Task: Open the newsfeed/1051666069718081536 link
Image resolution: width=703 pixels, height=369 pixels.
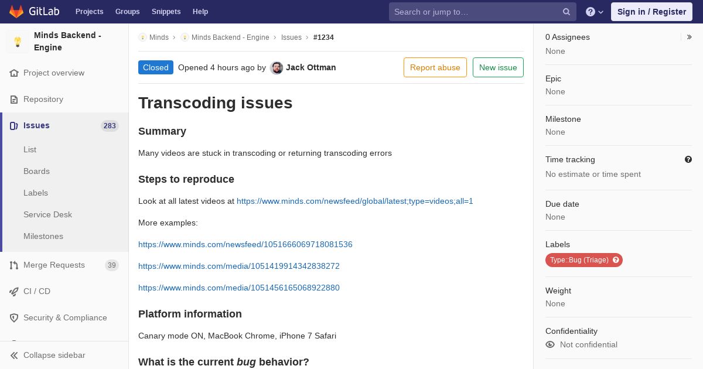Action: coord(245,244)
